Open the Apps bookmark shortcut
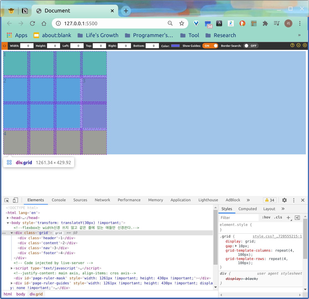Viewport: 309px width, 299px height. click(17, 35)
